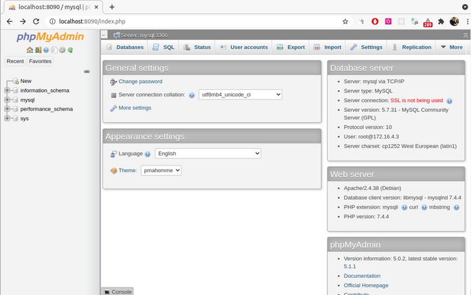
Task: Open the Import tab
Action: pyautogui.click(x=327, y=47)
